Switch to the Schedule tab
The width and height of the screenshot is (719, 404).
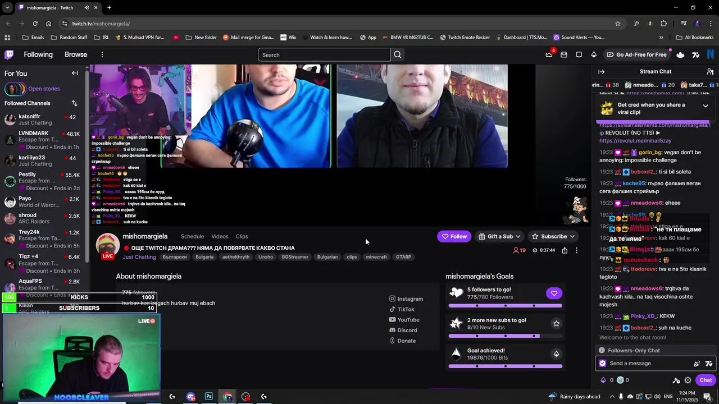(x=192, y=237)
